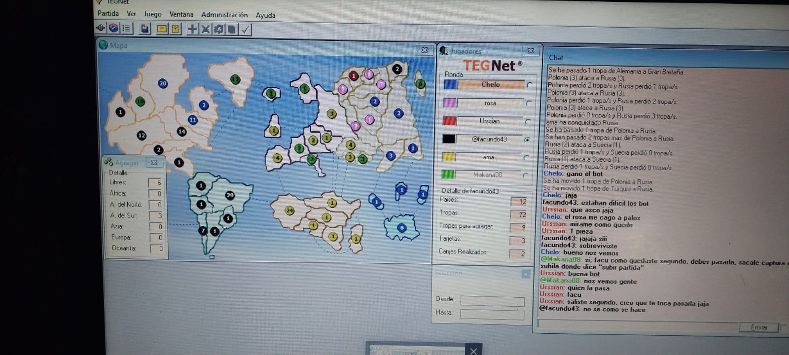Screen dimensions: 789x355
Task: Open the Administración menu
Action: click(224, 15)
